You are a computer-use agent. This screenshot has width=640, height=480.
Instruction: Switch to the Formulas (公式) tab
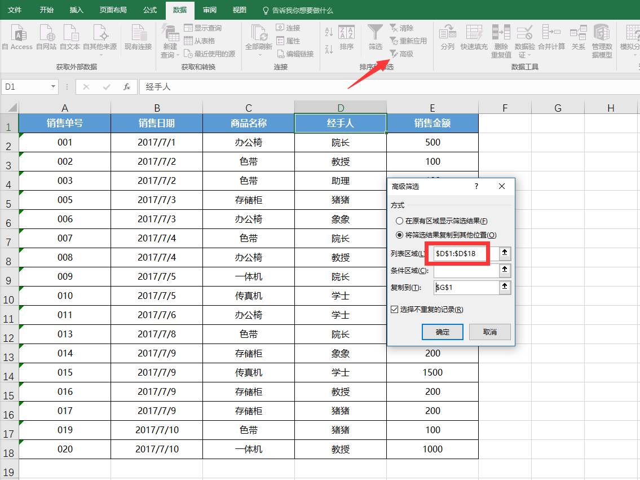(x=150, y=10)
